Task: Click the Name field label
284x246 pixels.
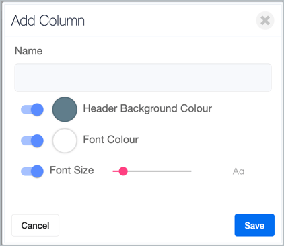Action: (28, 51)
